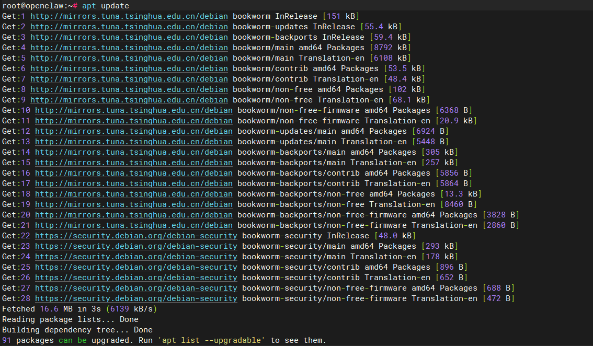Open the Get:14 backports/main Packages URL
Screen dimensions: 593x346
click(134, 152)
